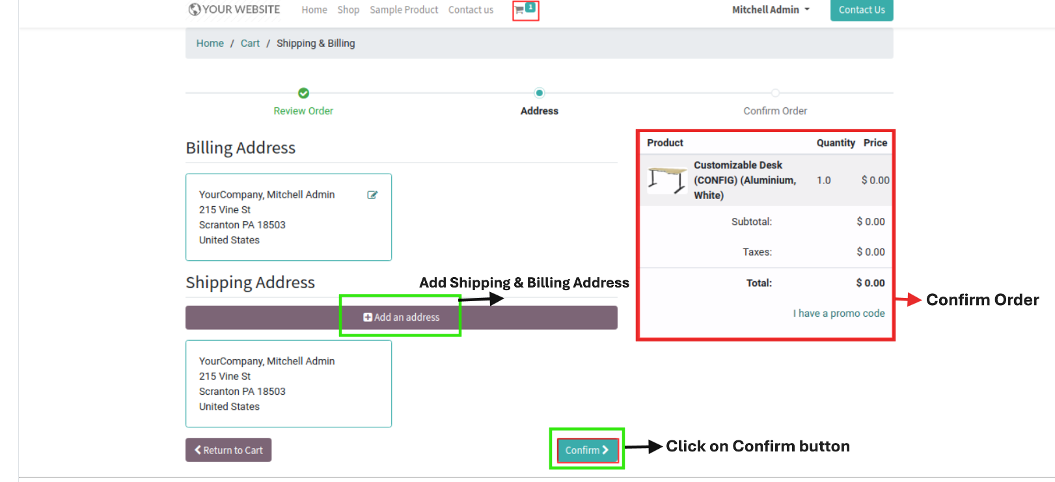Open the Shop menu item
1055x482 pixels.
pos(348,10)
